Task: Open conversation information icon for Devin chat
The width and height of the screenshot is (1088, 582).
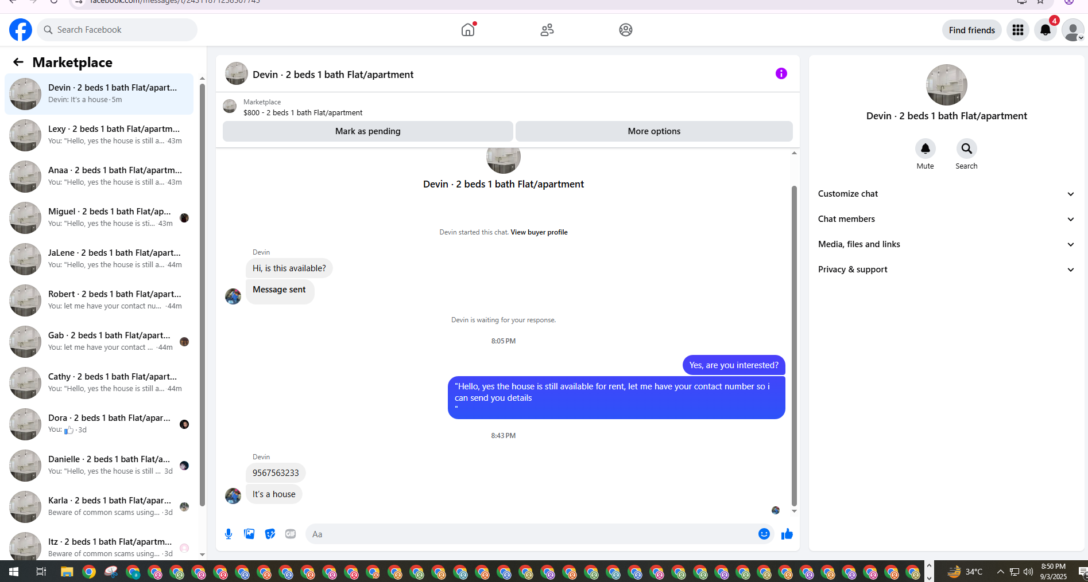Action: [x=781, y=73]
